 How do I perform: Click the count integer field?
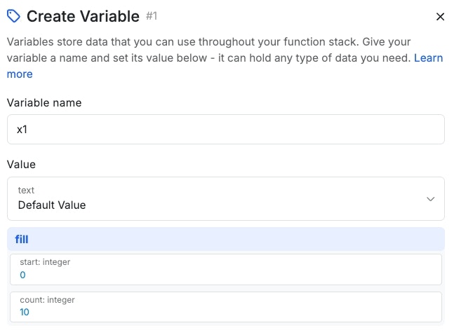225,306
